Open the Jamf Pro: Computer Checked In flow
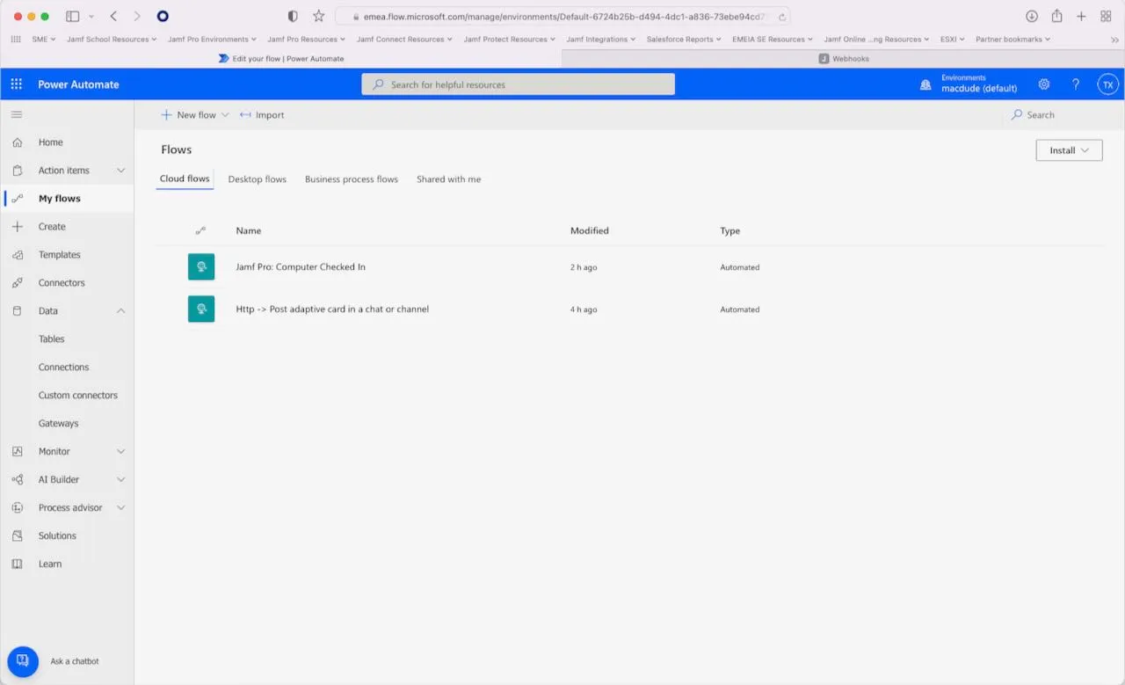1125x685 pixels. coord(301,266)
